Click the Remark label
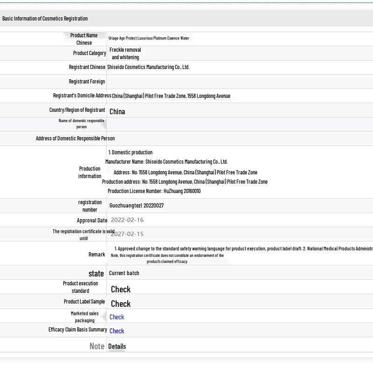The image size is (373, 373). coord(97,255)
